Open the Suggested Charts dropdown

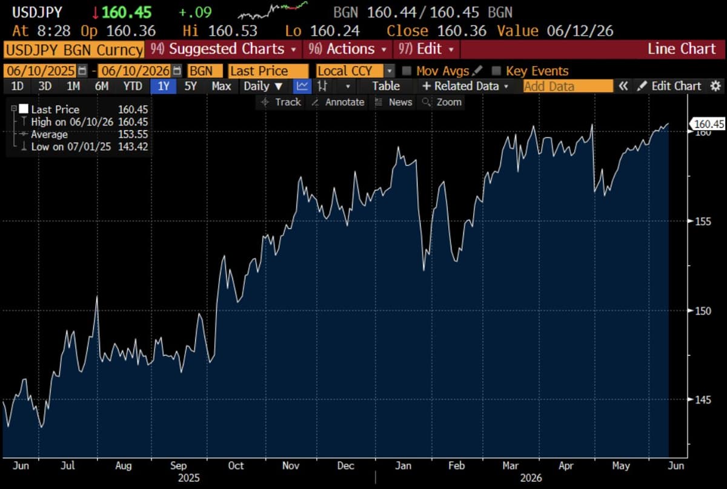[223, 48]
